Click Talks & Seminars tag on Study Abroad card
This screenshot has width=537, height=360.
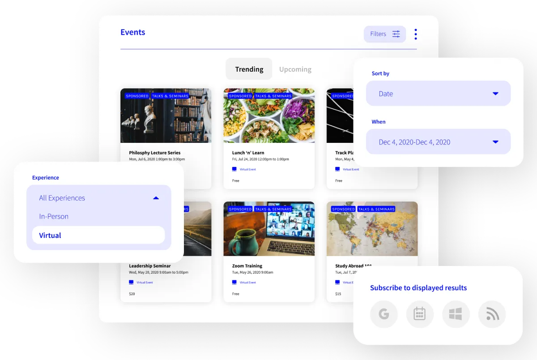pyautogui.click(x=376, y=209)
